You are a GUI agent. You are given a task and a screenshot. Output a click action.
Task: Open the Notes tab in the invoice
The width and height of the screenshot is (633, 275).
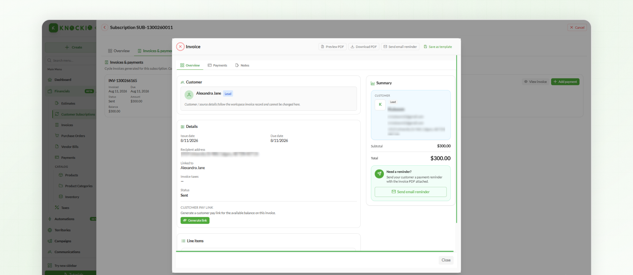[242, 65]
